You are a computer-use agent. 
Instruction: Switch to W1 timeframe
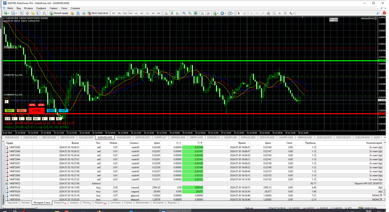click(x=153, y=13)
